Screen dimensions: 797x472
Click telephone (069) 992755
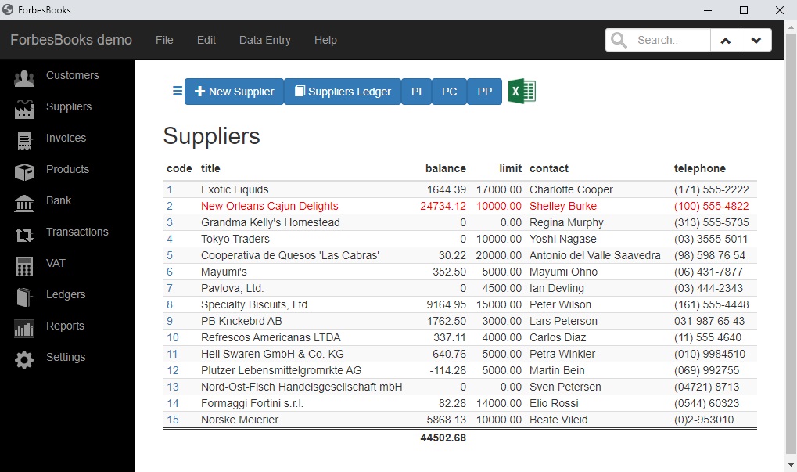click(x=706, y=370)
